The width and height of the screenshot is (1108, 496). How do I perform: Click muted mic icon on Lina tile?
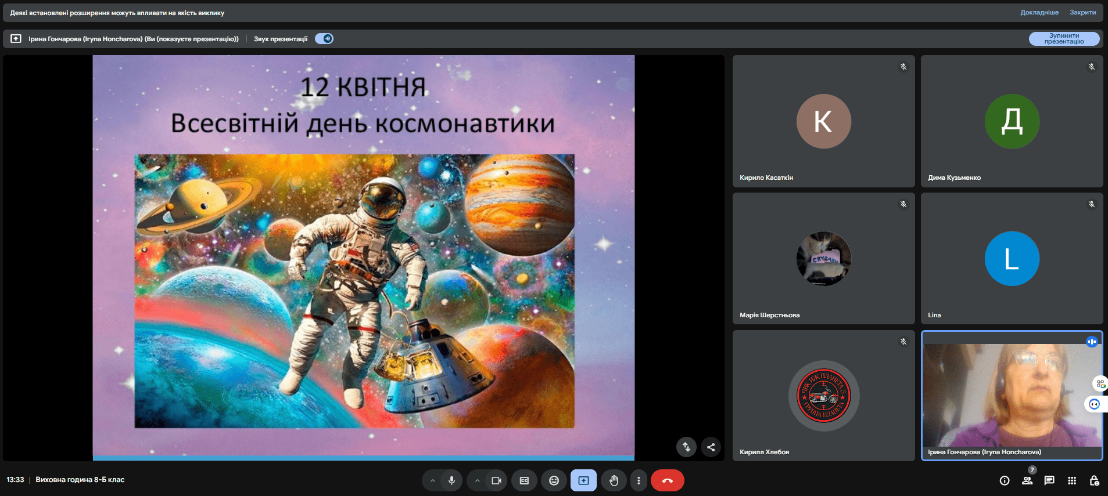(1092, 204)
